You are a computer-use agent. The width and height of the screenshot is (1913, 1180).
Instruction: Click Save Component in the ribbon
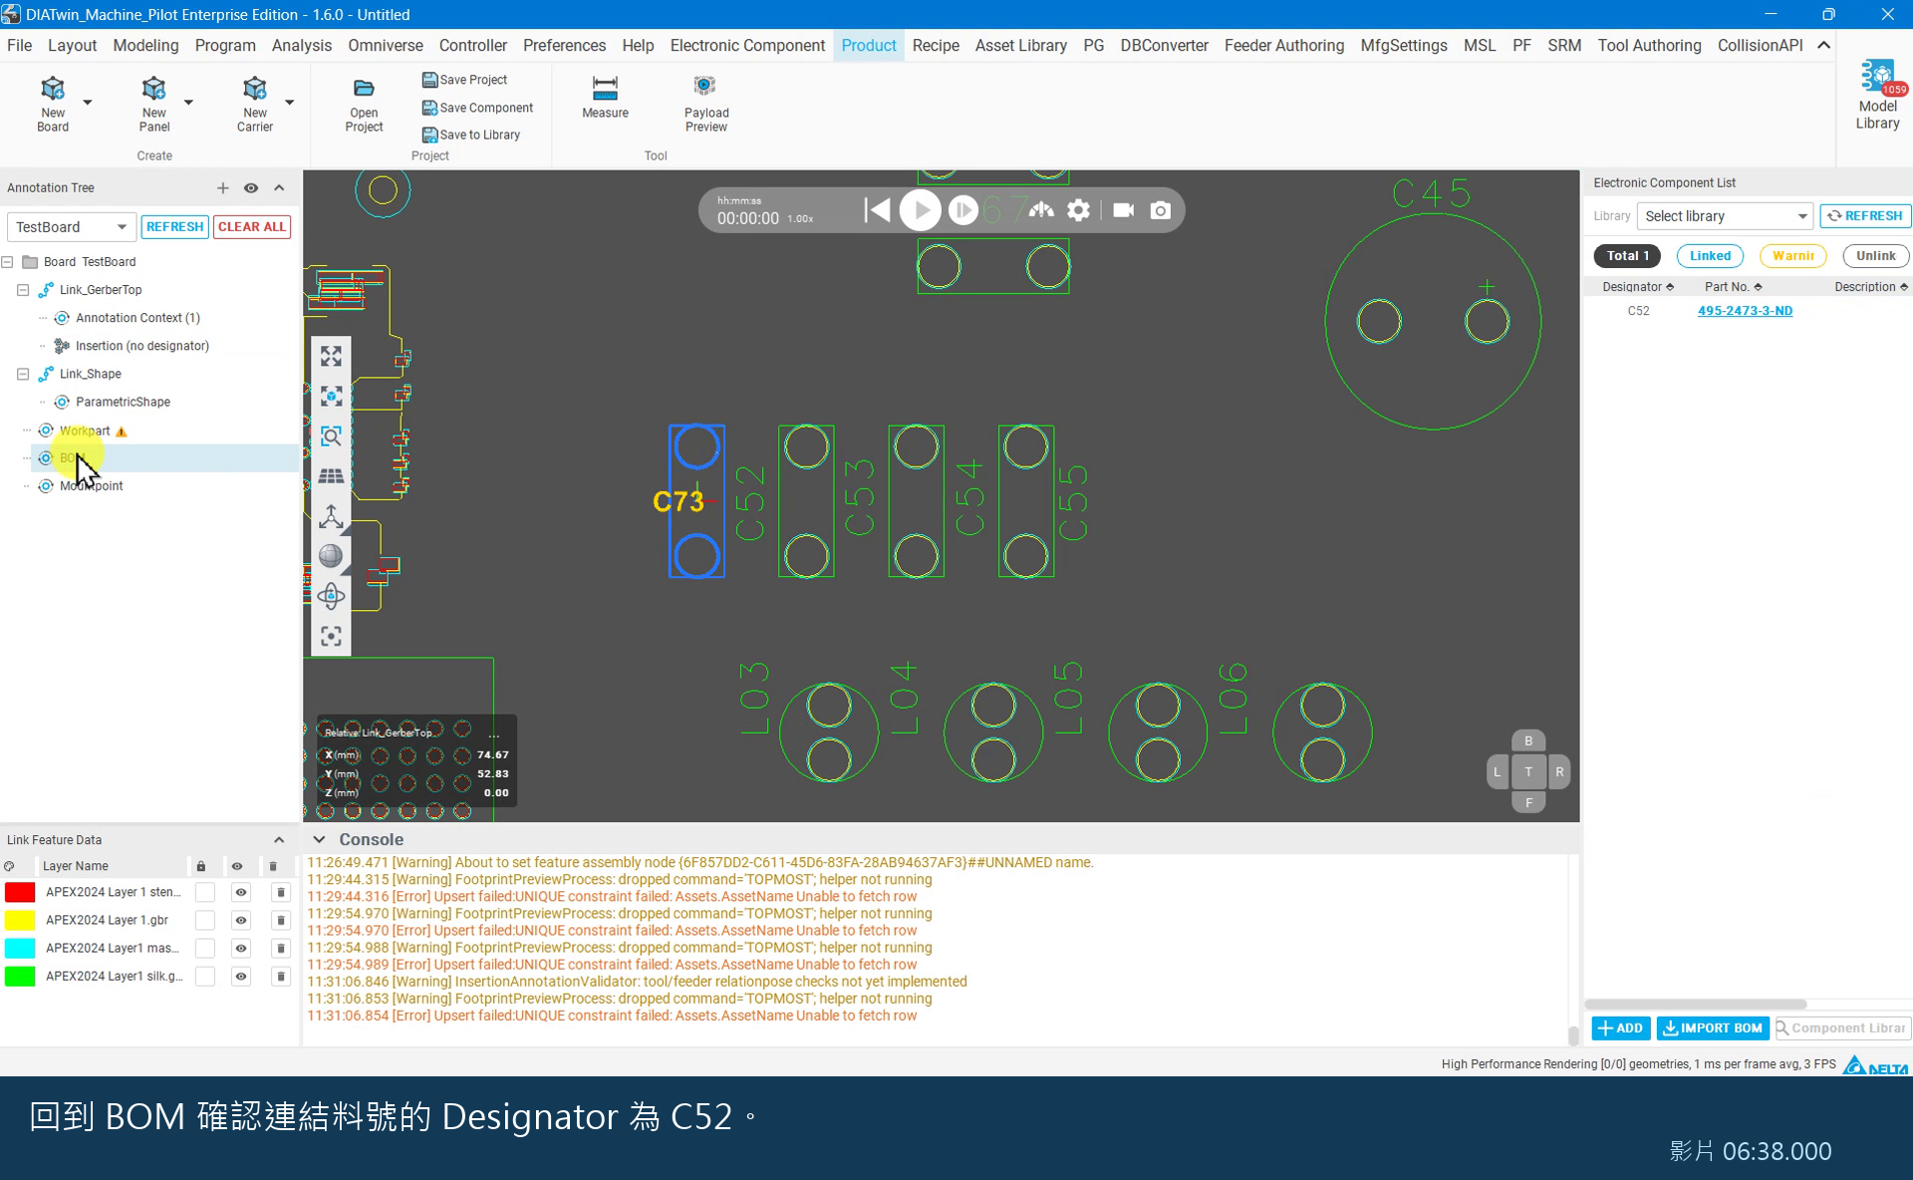pos(478,108)
